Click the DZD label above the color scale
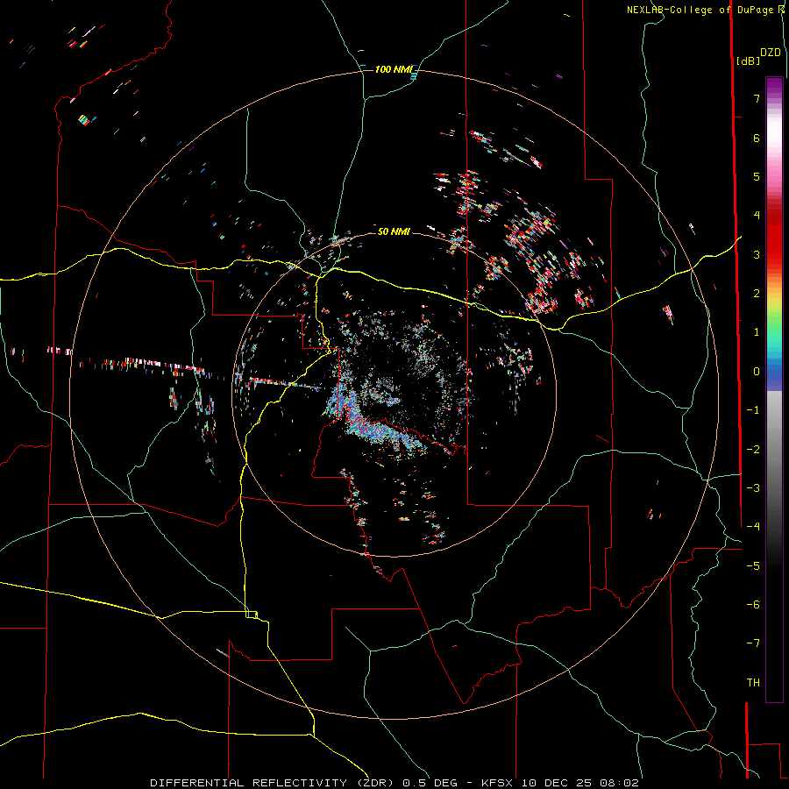 771,53
